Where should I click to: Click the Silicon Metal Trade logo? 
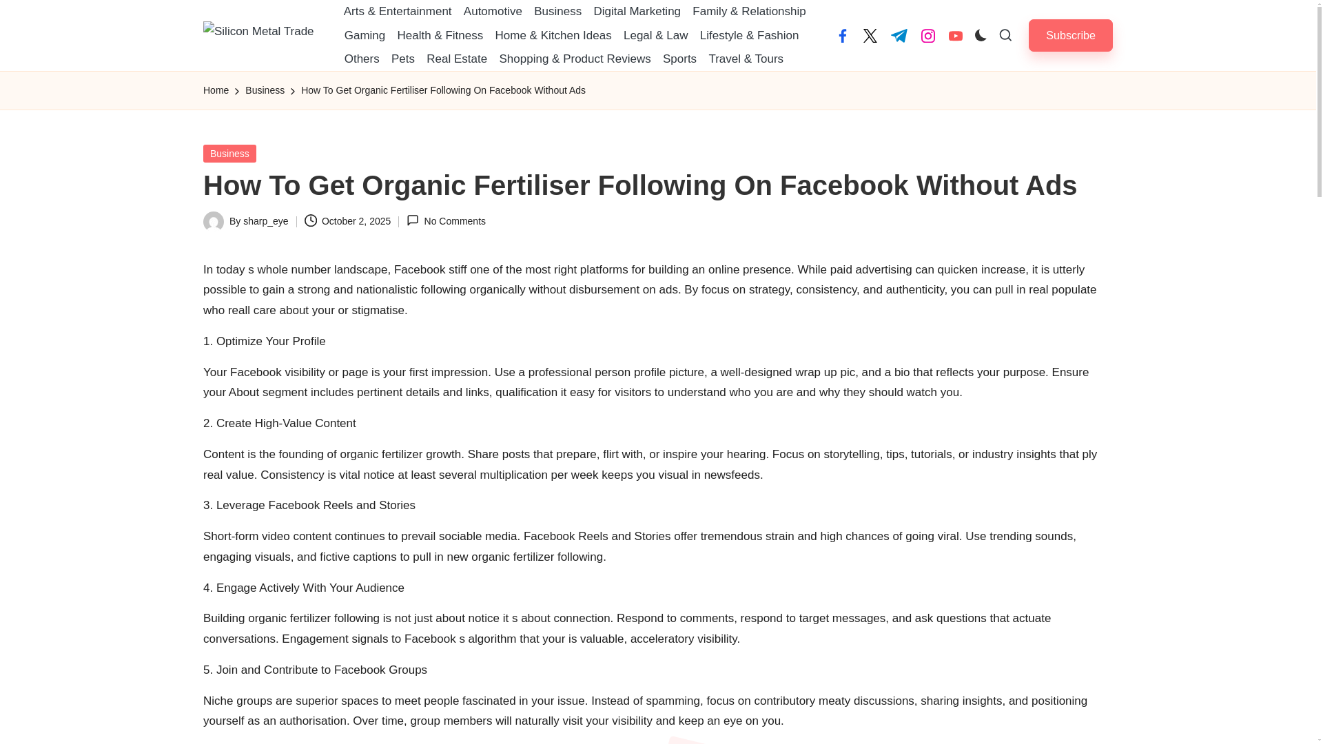coord(258,32)
